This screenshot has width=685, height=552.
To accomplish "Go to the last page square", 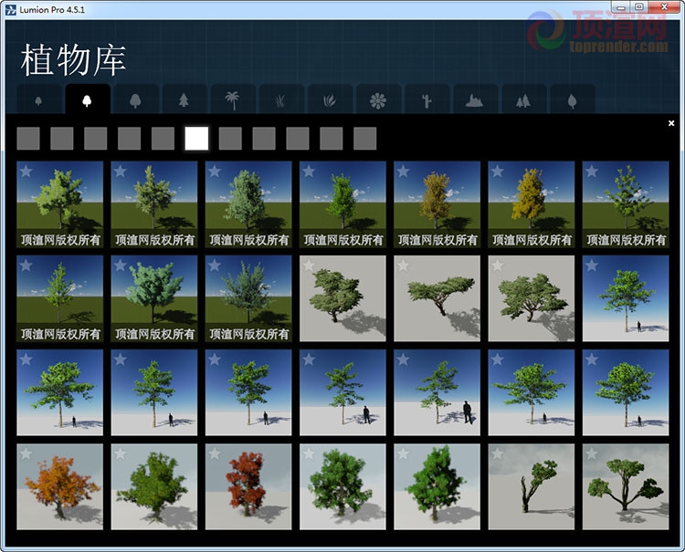I will (364, 139).
